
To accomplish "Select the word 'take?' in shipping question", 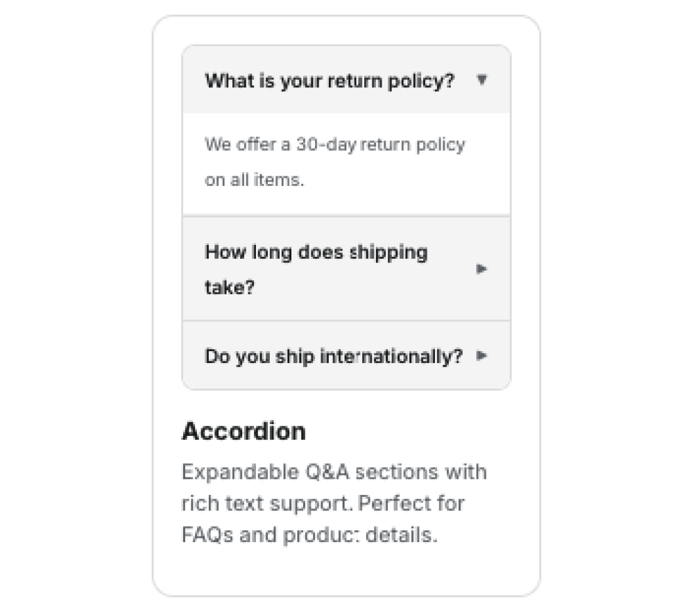I will tap(230, 287).
